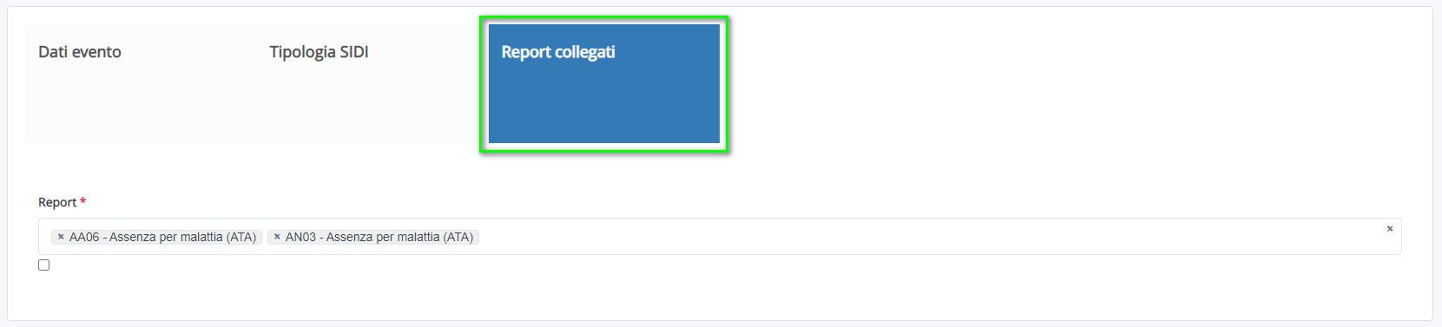Click the Report field's empty middle area

929,237
